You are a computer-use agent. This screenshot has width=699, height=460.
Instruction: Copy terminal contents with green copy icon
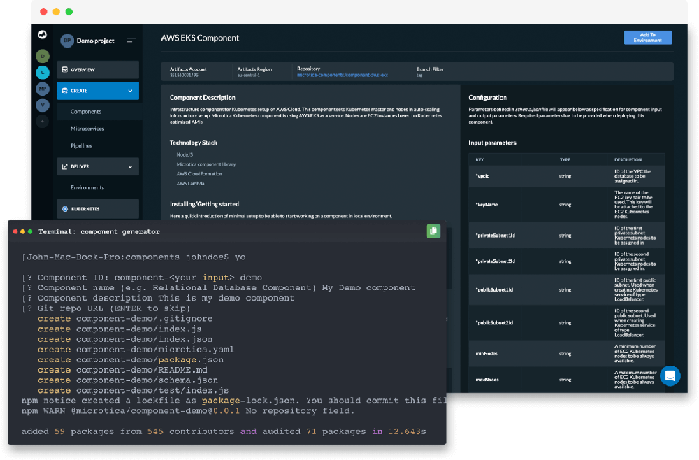[x=433, y=231]
